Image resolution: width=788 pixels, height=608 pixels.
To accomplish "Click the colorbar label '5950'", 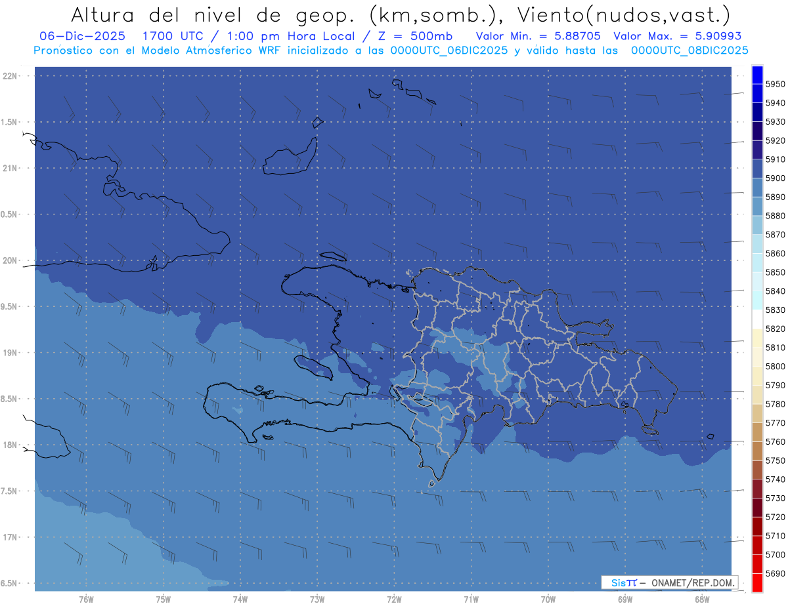I will (x=775, y=84).
